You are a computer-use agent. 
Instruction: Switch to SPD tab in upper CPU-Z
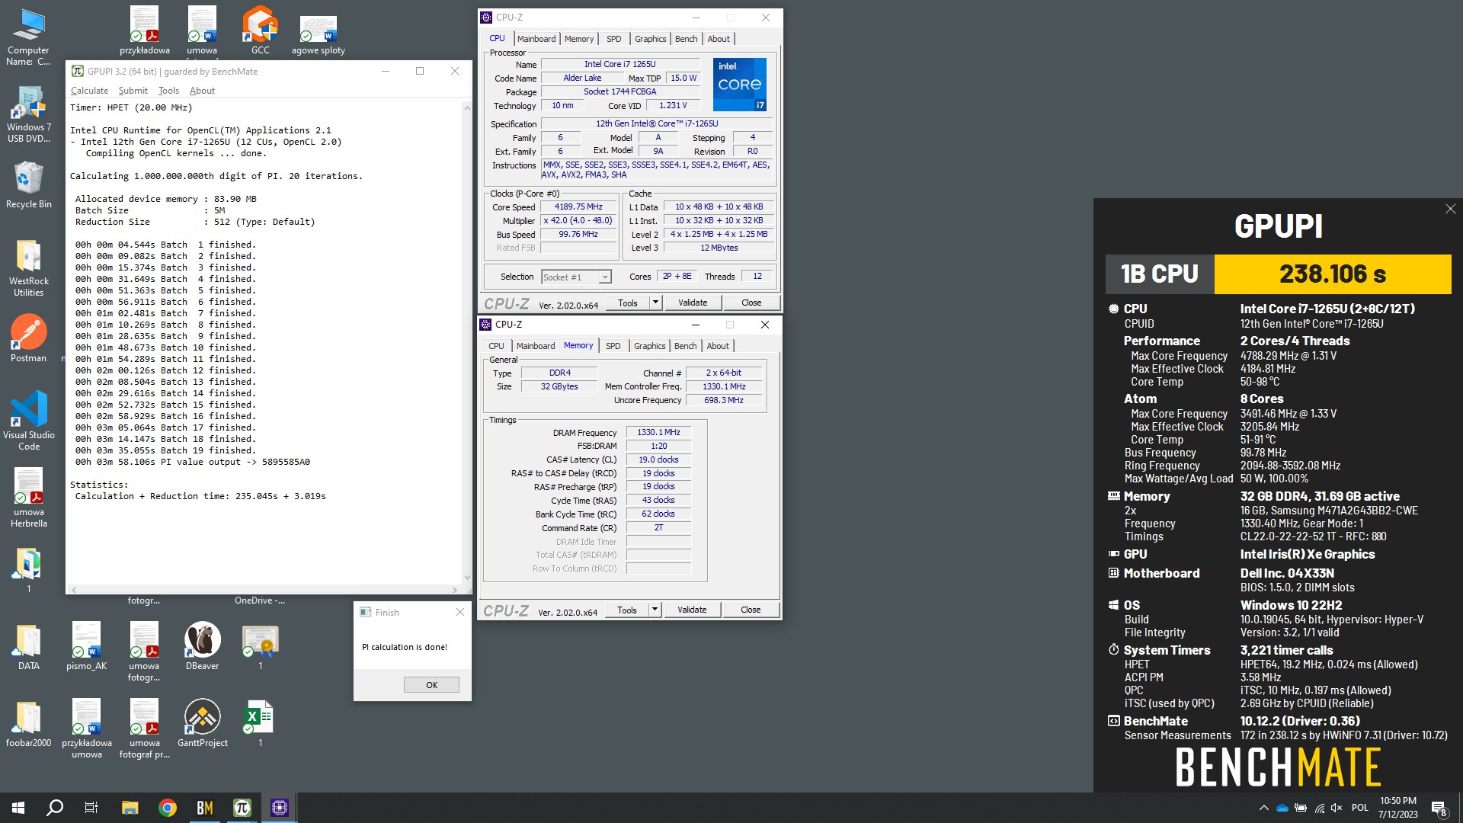[614, 39]
